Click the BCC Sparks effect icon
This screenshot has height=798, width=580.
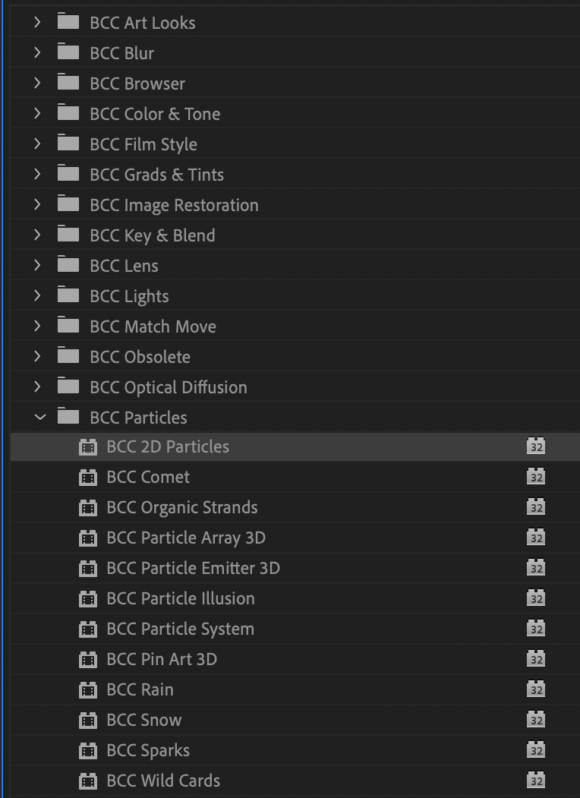[88, 751]
